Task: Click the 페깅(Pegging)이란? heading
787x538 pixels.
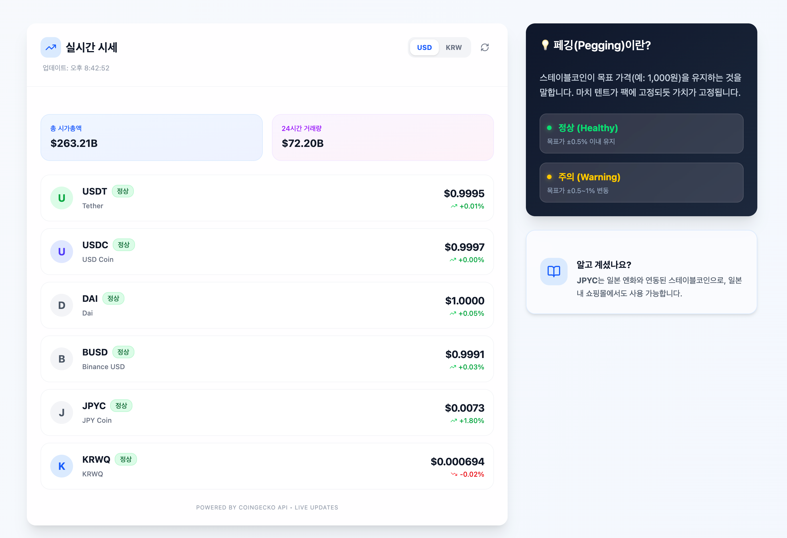Action: [602, 45]
